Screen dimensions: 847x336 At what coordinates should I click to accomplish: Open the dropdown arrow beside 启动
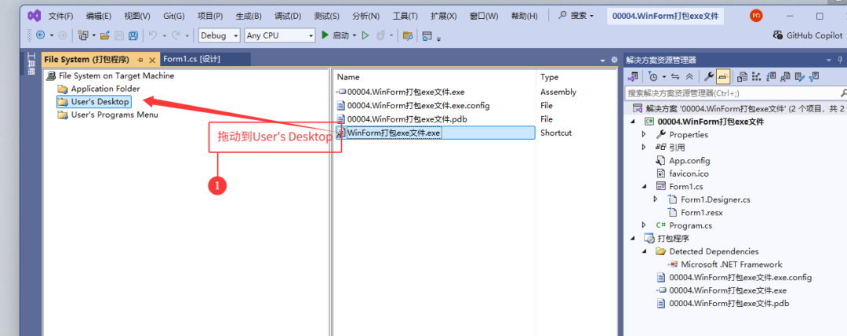click(x=354, y=35)
